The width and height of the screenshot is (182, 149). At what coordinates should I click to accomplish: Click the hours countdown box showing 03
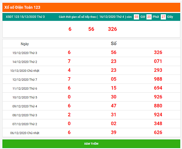pos(136,17)
